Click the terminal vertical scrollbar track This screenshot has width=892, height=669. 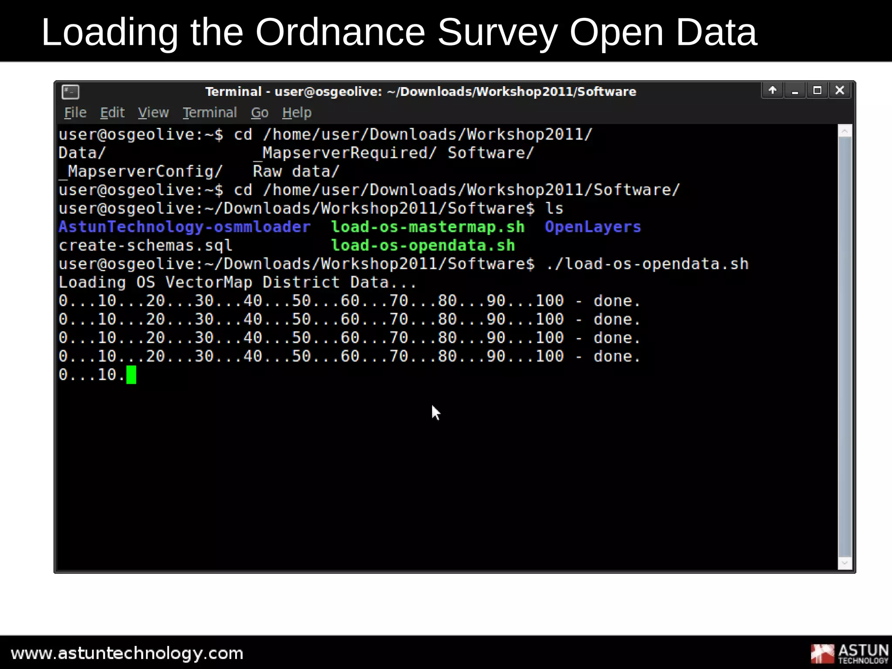click(845, 347)
